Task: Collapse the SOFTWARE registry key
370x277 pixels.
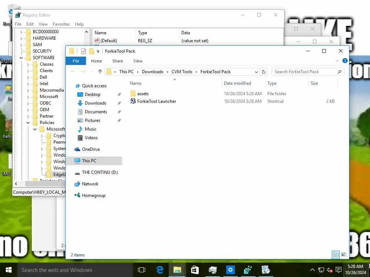Action: (21, 58)
